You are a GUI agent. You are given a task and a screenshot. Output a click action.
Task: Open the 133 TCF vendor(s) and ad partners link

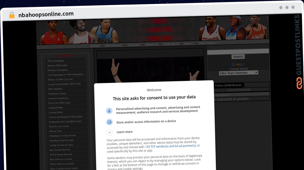(x=170, y=146)
